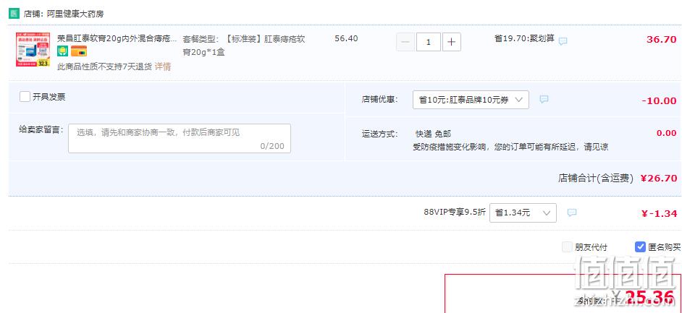Click the green shield service badge icon
682x313 pixels.
(x=63, y=51)
